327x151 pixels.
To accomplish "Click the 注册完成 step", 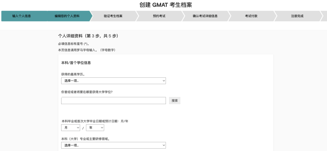I will click(x=297, y=16).
